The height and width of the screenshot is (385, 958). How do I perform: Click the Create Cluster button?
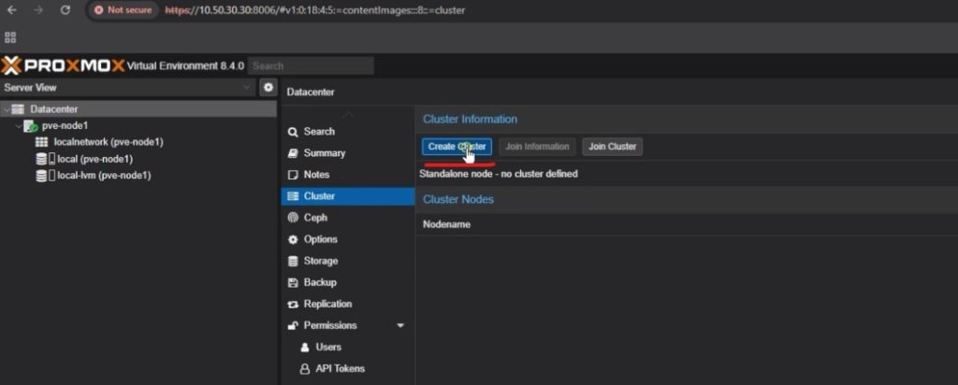[457, 147]
